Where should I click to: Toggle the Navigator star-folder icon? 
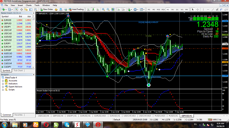click(x=26, y=9)
